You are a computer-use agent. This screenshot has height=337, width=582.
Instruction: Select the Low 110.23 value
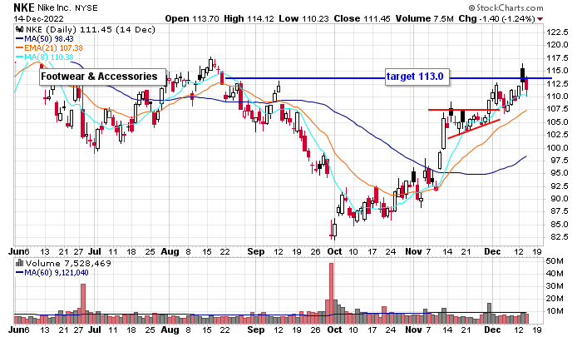pos(303,18)
